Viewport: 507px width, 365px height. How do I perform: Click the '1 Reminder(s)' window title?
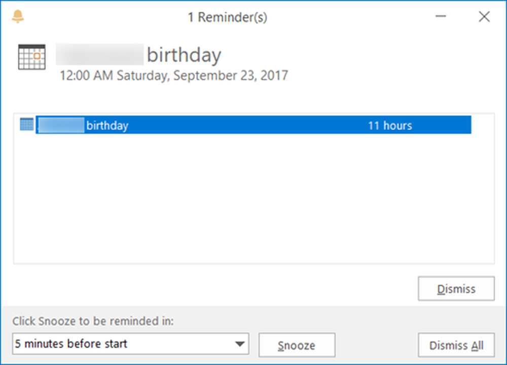227,17
